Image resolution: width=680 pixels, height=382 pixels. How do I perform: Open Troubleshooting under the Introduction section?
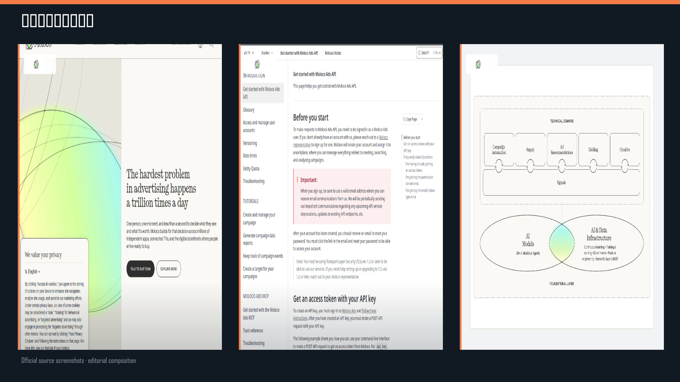[254, 181]
